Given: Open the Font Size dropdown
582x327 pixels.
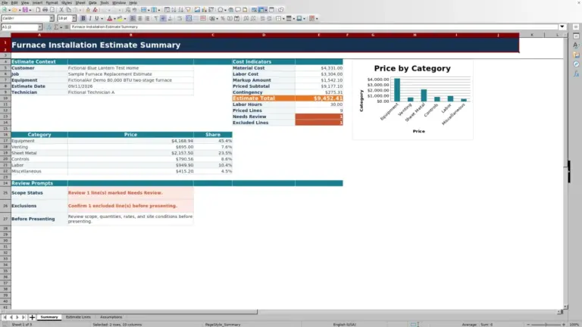Looking at the screenshot, I should click(x=74, y=18).
